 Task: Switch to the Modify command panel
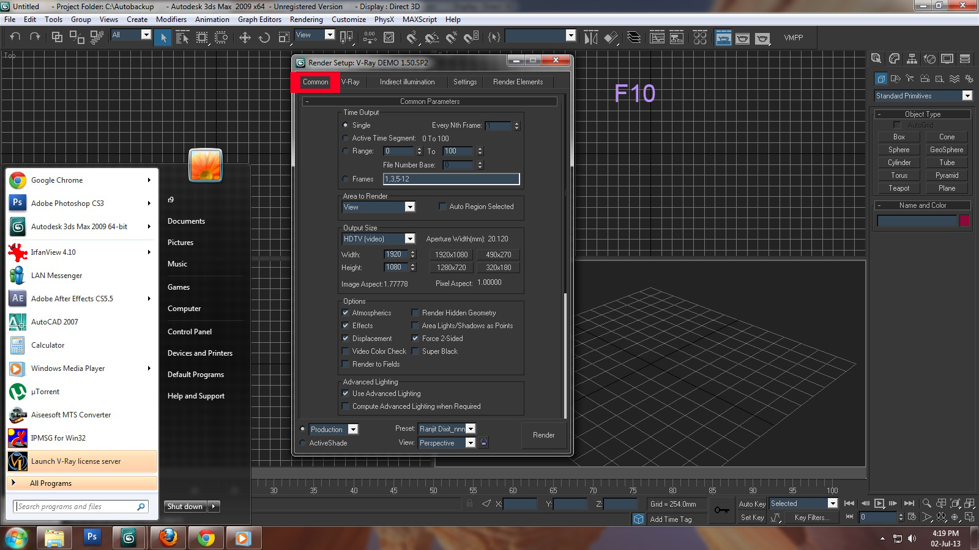click(894, 59)
